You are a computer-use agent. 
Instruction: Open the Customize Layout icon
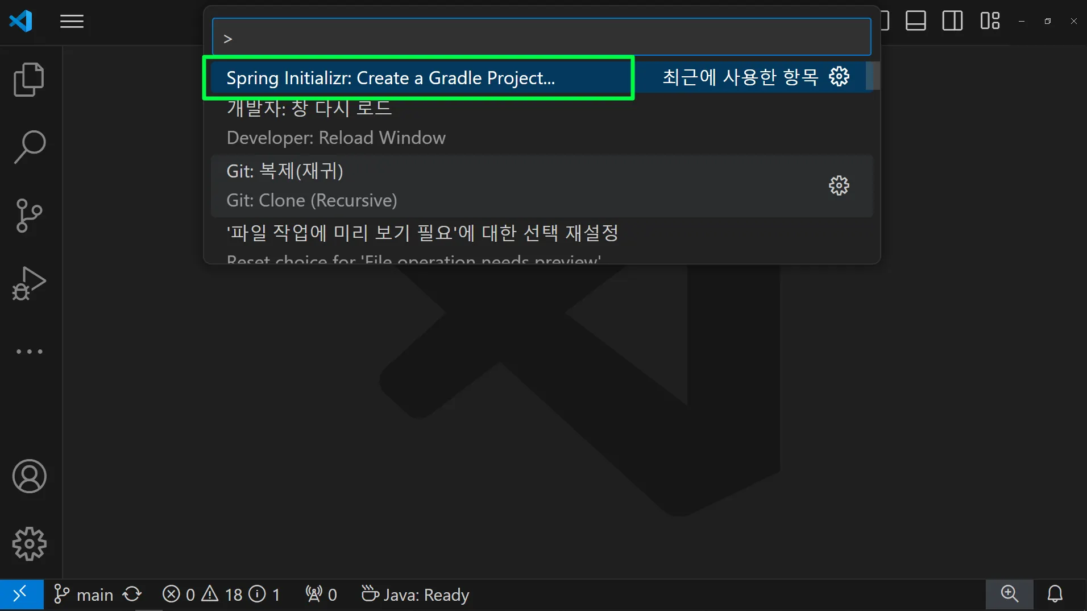990,21
